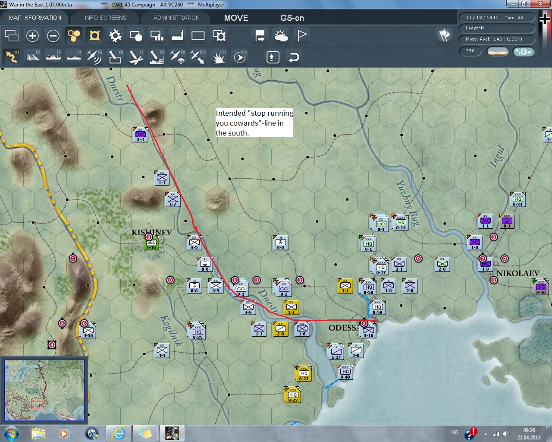This screenshot has width=552, height=442.
Task: Open the INFO SCREENS tab
Action: tap(106, 18)
